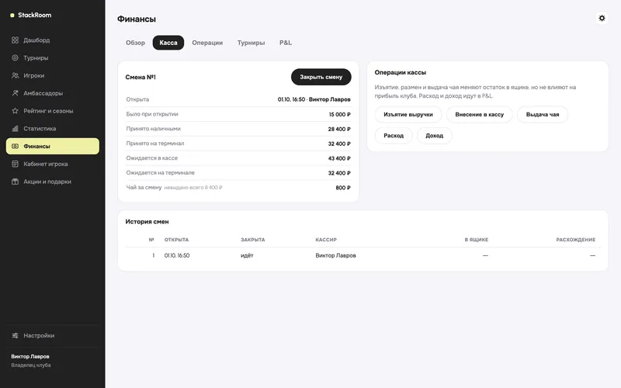
Task: Open Дашборд in the sidebar
Action: coord(53,40)
